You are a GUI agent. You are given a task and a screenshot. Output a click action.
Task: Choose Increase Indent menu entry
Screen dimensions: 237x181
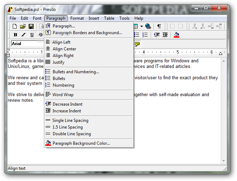(89, 111)
